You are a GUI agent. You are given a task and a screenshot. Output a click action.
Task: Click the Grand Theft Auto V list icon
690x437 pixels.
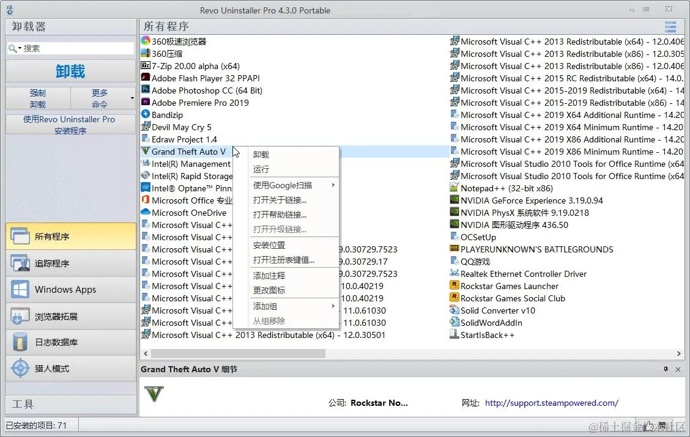tap(145, 151)
